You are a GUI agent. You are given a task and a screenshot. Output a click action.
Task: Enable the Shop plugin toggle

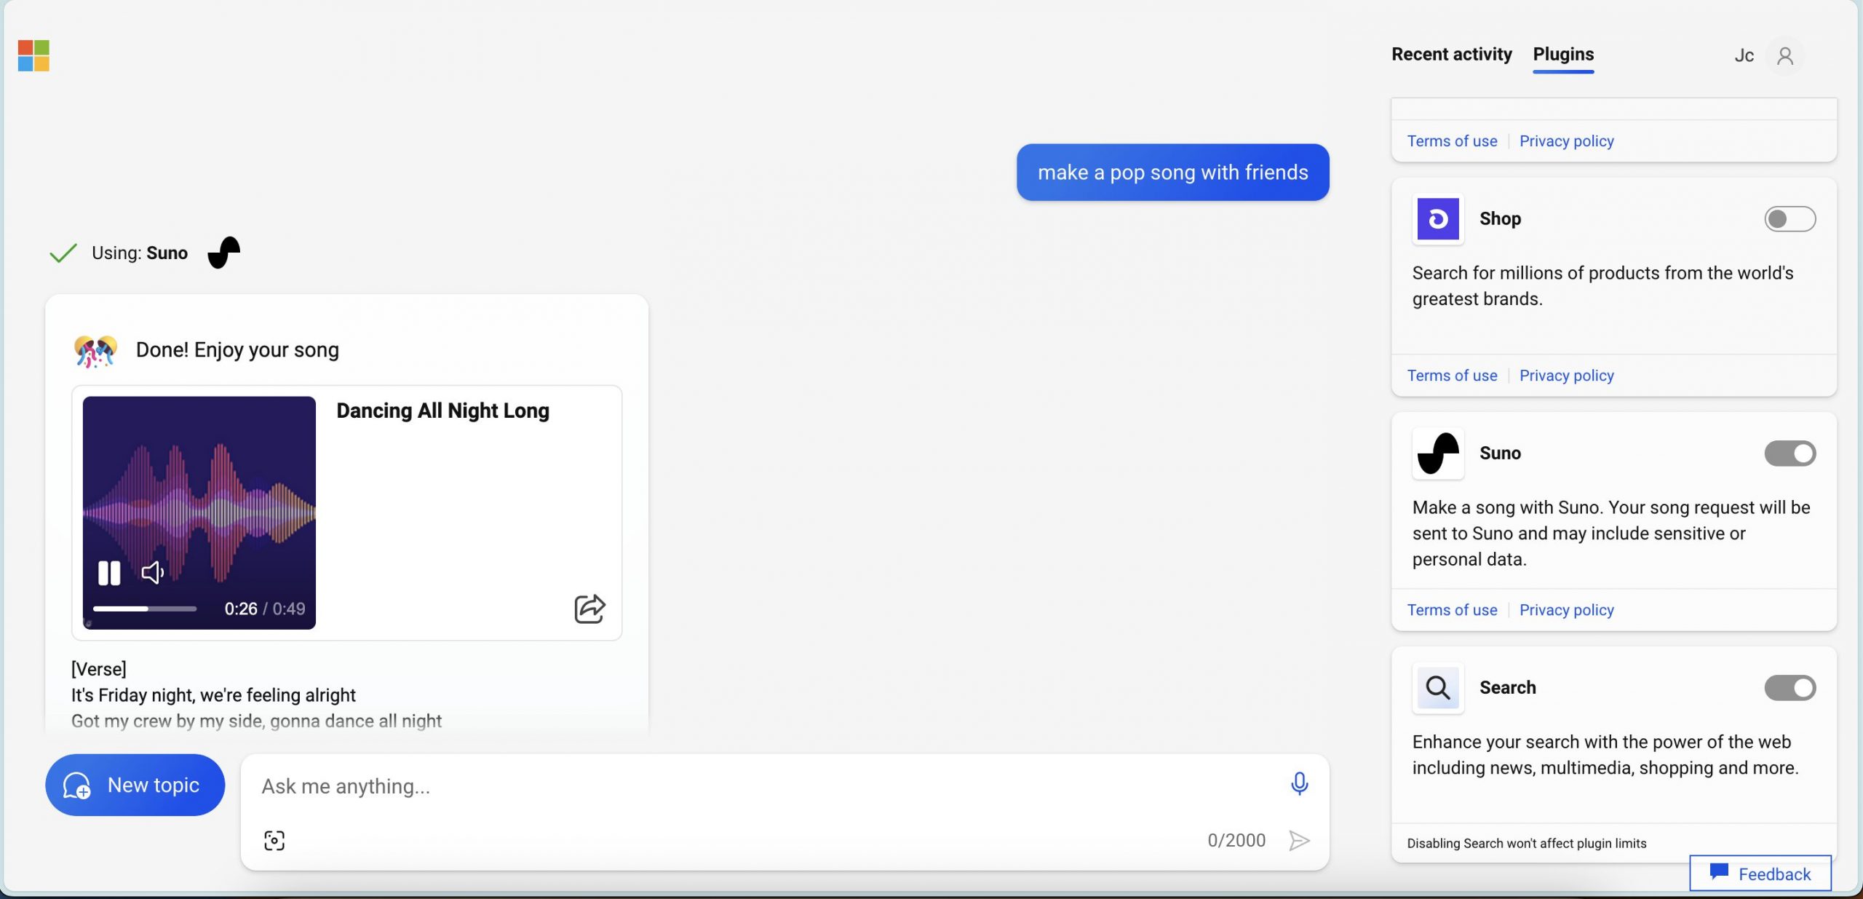coord(1789,219)
